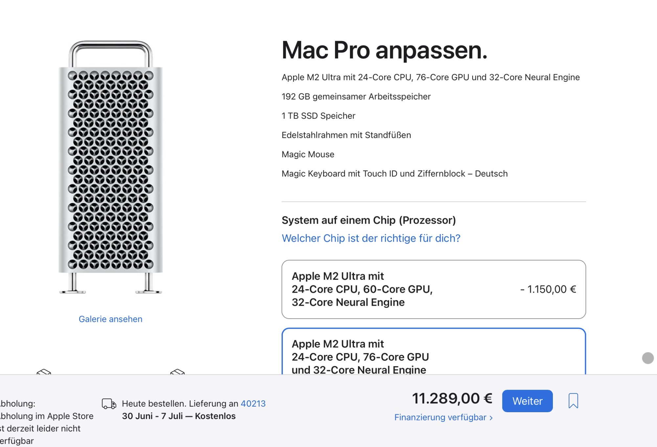Open "Welcher Chip ist der richtige" help link
657x447 pixels.
pyautogui.click(x=371, y=238)
